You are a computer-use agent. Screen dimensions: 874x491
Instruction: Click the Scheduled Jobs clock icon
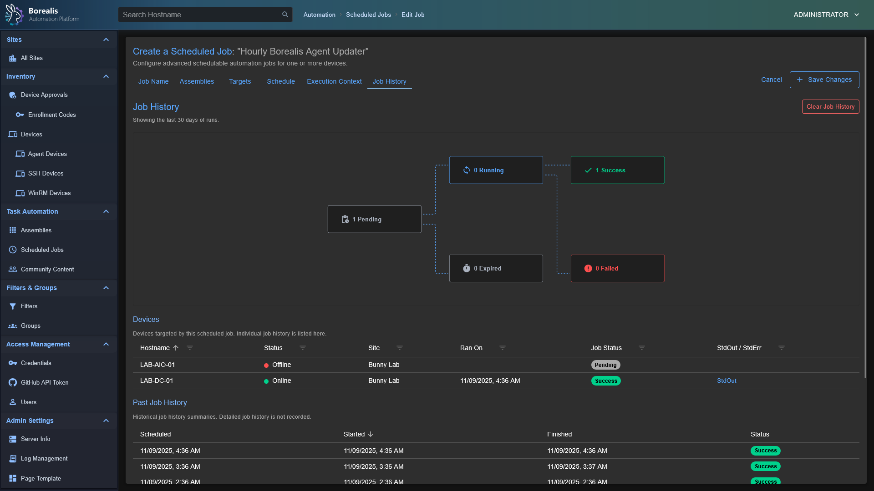click(13, 250)
